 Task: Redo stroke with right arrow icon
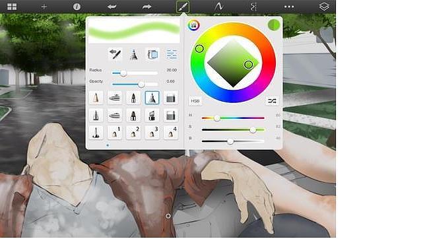pos(147,7)
